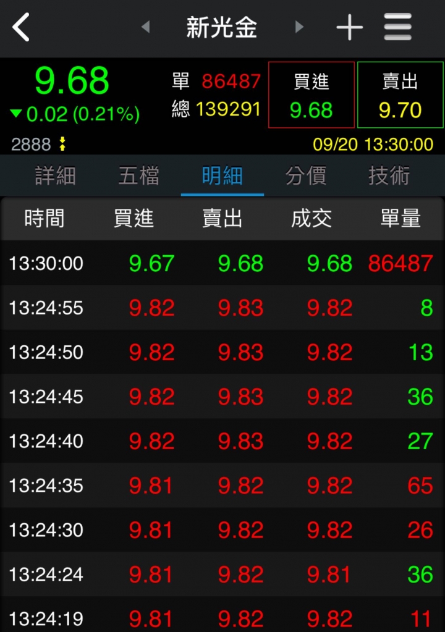Tap bid 9.67 in the 13:30:00 row

[151, 264]
